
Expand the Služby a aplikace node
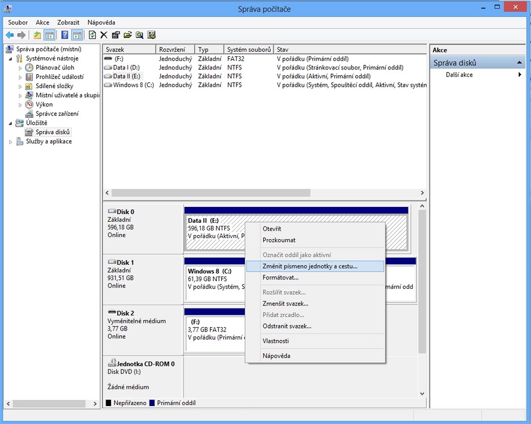point(11,142)
